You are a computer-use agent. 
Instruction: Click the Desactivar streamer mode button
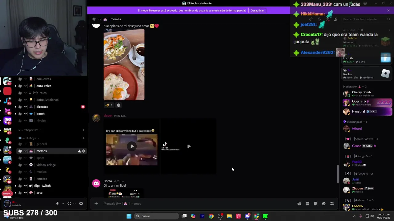click(257, 10)
